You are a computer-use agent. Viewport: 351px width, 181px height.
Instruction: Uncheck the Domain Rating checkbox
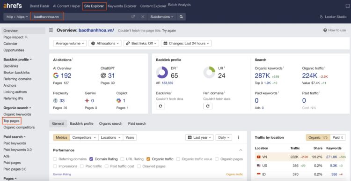[x=91, y=159]
